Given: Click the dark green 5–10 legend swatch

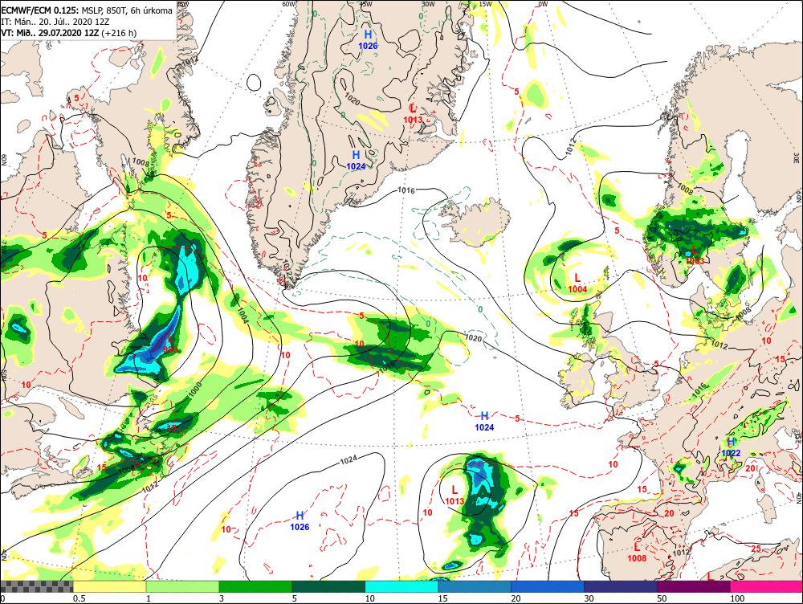Looking at the screenshot, I should tap(328, 586).
